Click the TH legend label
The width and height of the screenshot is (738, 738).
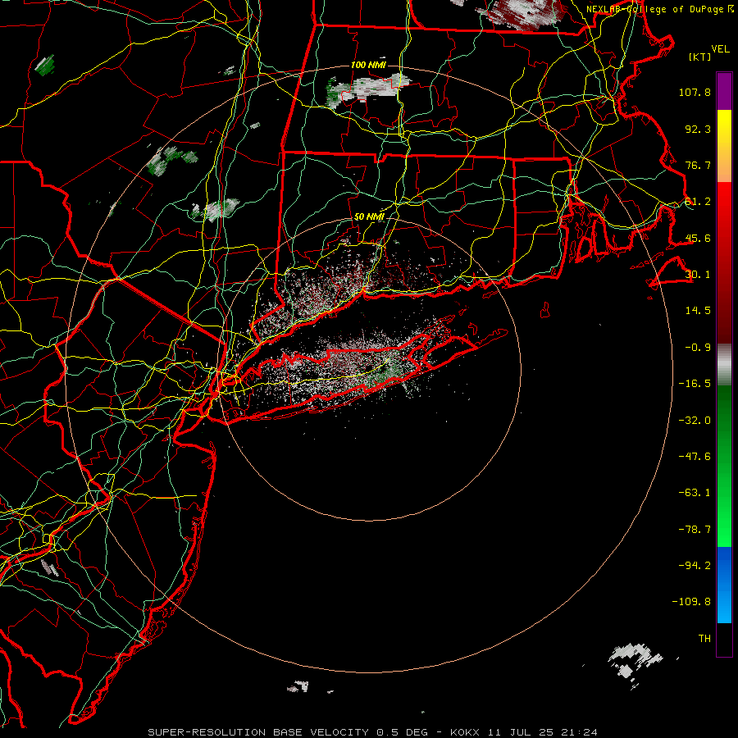tap(704, 639)
